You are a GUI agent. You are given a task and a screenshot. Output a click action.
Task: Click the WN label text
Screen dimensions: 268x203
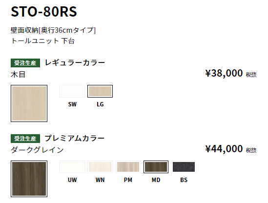(x=100, y=180)
